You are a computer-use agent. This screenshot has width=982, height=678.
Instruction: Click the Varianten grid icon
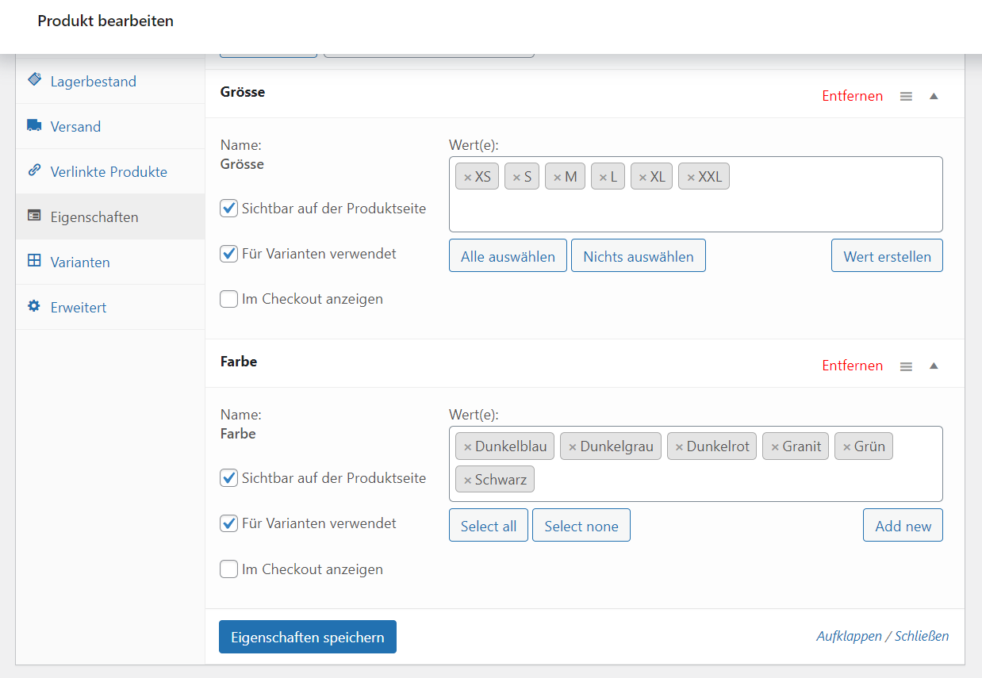[x=34, y=261]
